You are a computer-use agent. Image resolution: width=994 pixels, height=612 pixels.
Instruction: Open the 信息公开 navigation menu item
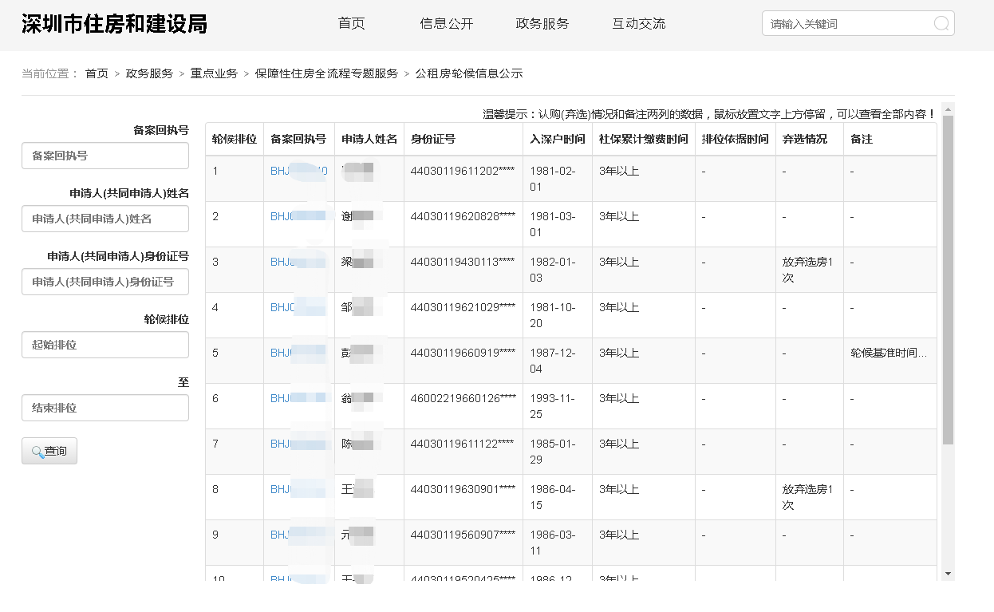pos(446,23)
